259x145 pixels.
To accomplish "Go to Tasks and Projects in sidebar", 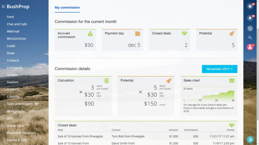I will [20, 104].
